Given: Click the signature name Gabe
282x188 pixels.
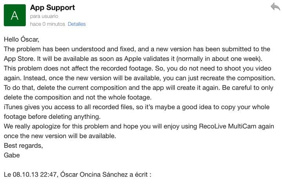Looking at the screenshot, I should tap(11, 155).
